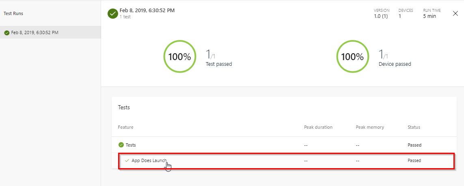Click the Test Runs sidebar heading
The width and height of the screenshot is (464, 186).
13,13
